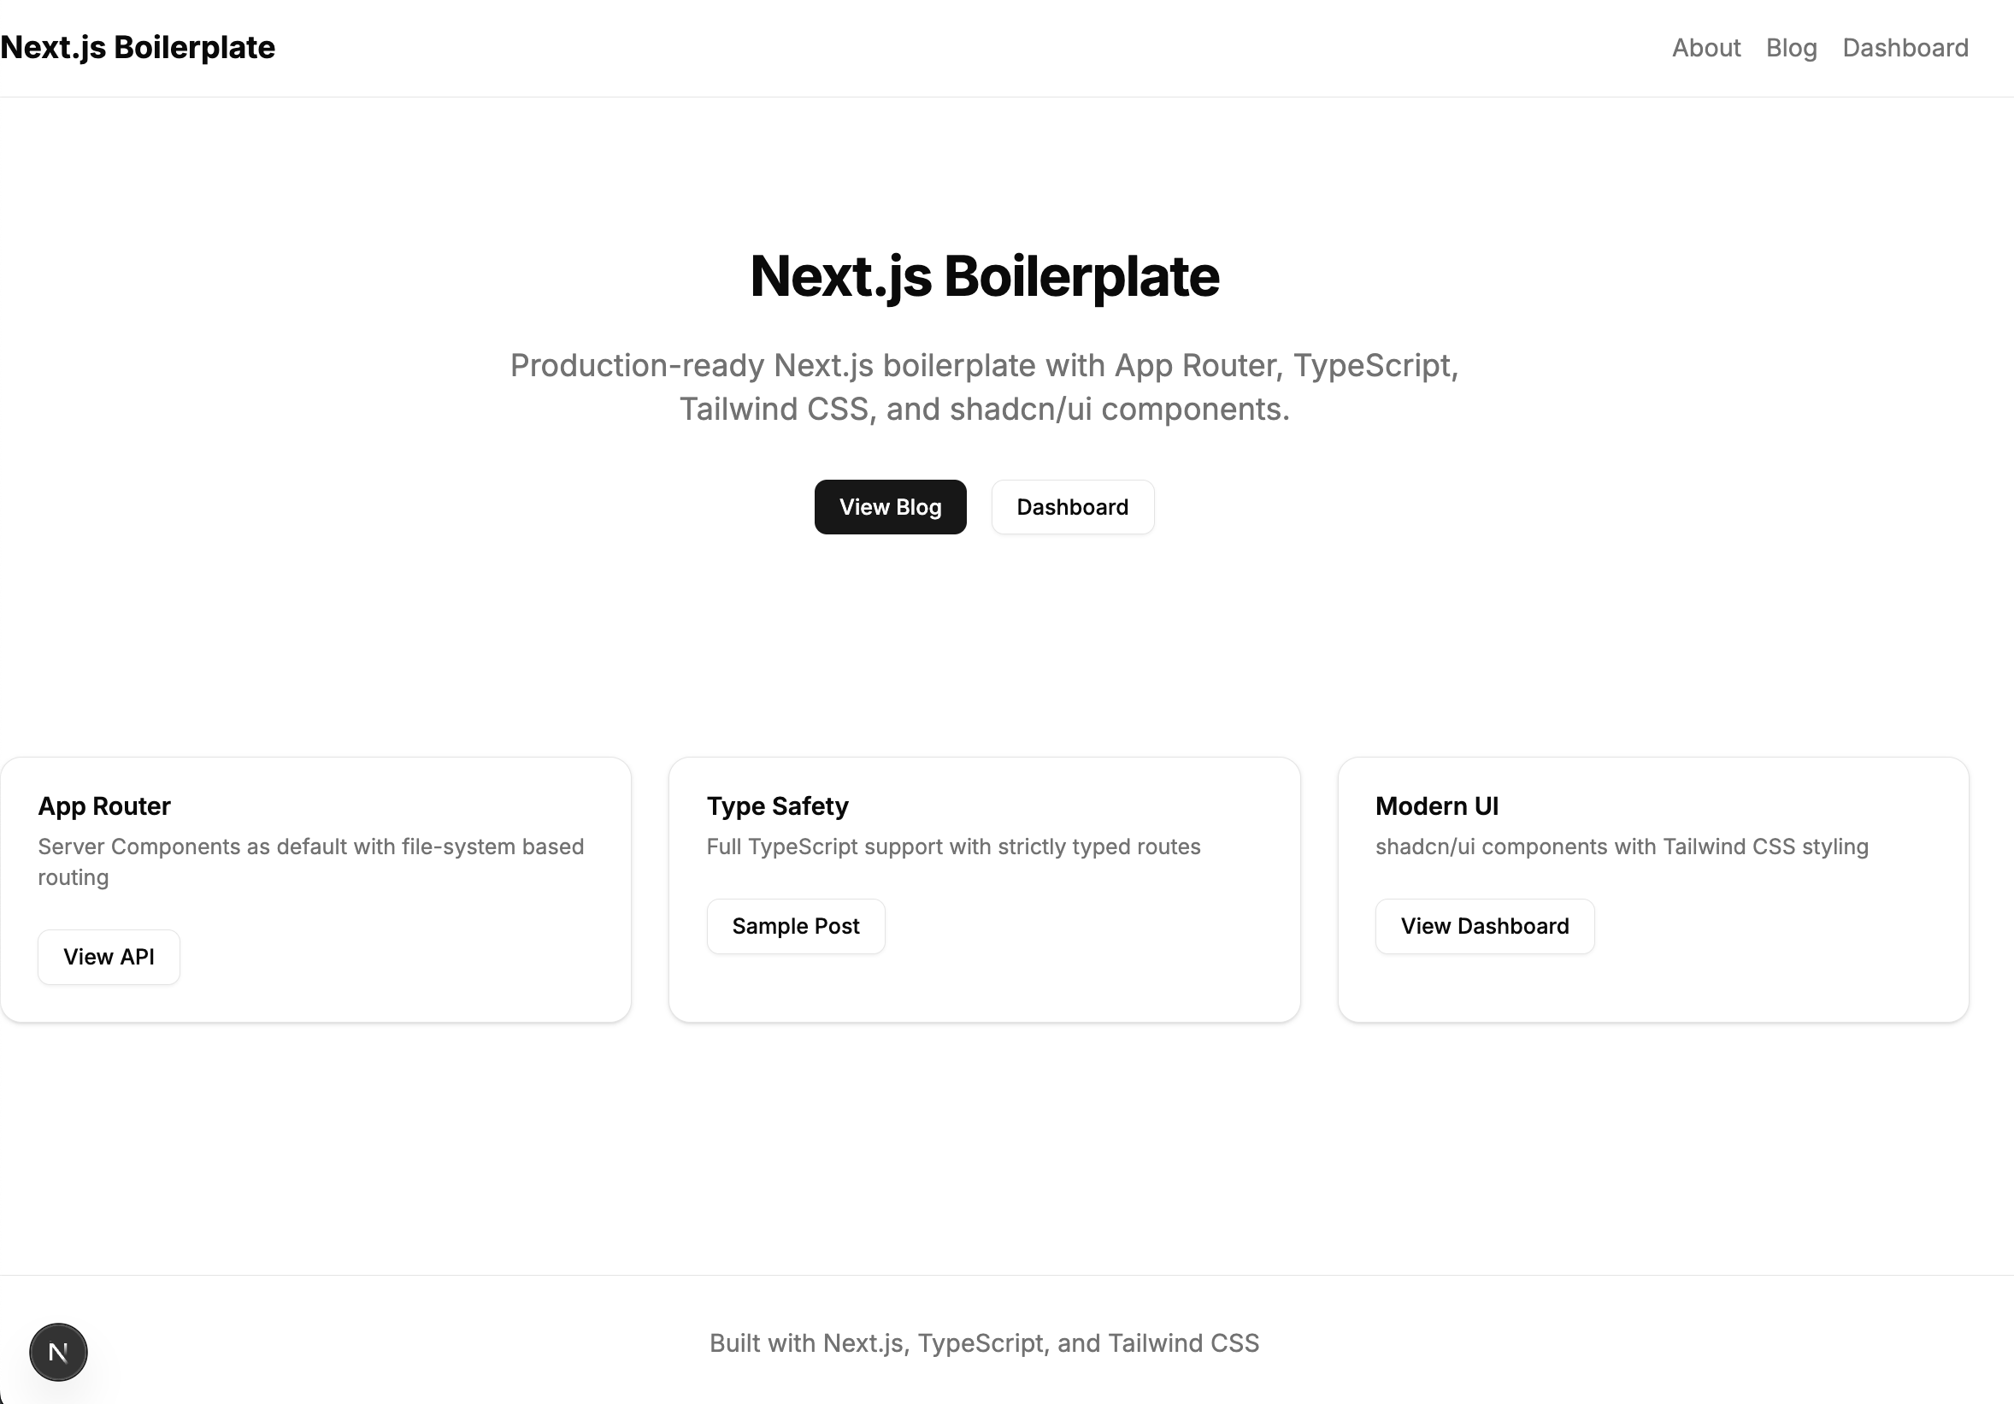The height and width of the screenshot is (1404, 2014).
Task: Click the large Next.js Boilerplate hero heading
Action: tap(984, 276)
